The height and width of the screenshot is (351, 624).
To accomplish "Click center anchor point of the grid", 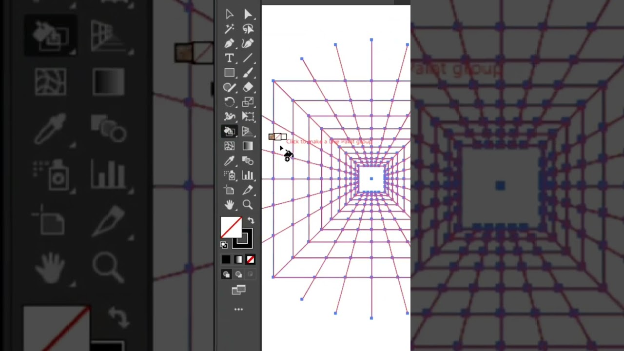I will click(371, 179).
